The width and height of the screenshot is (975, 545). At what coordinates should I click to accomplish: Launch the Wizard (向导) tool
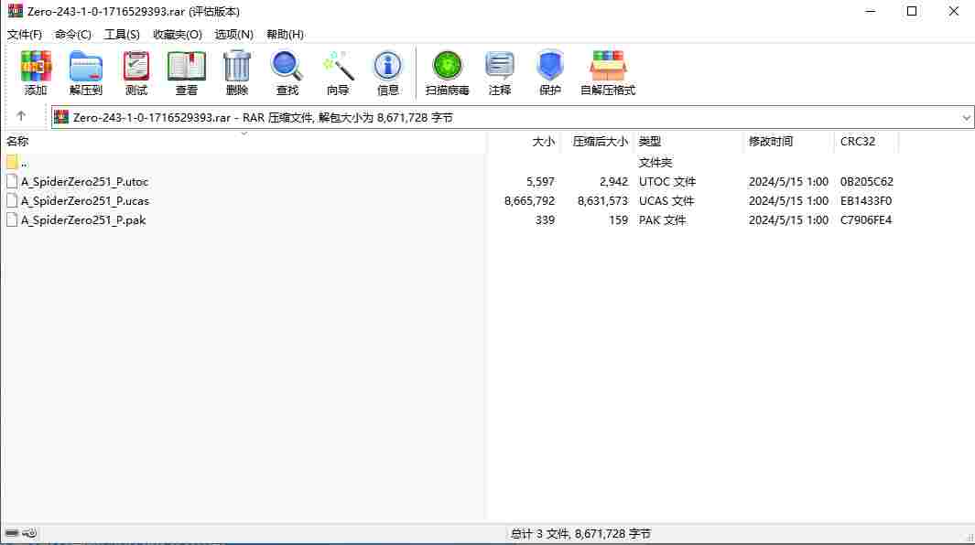(x=338, y=73)
